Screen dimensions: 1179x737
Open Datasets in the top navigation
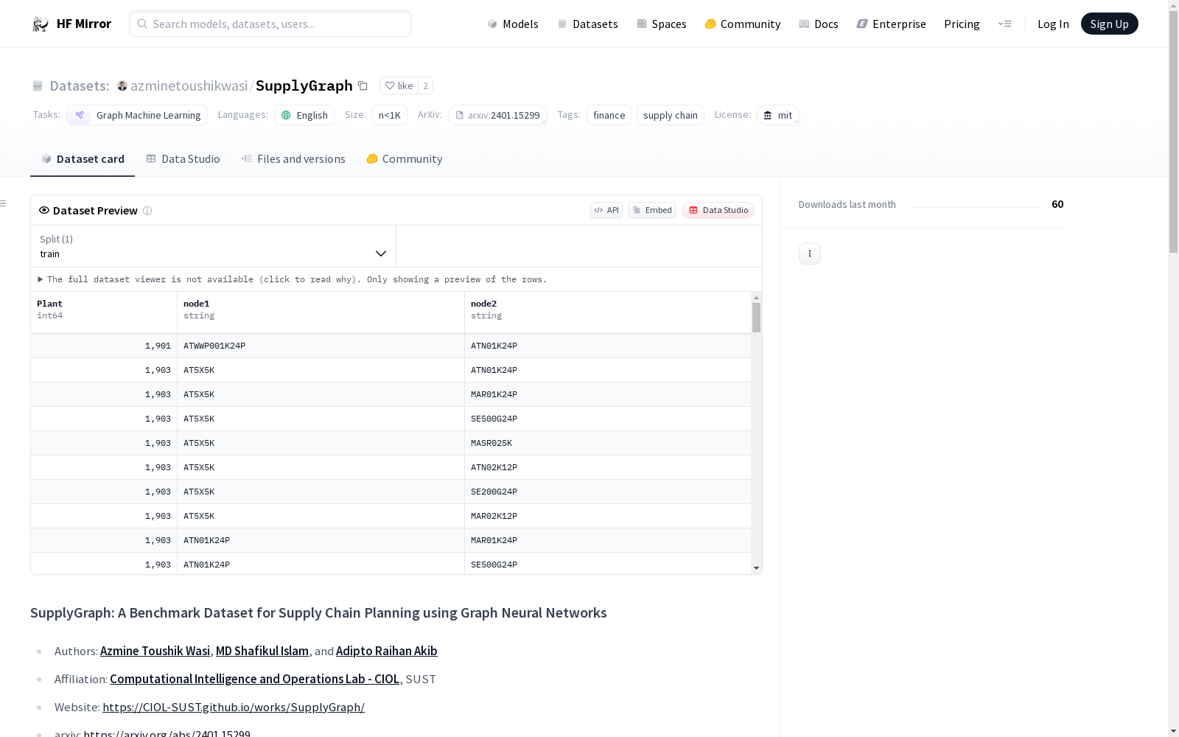click(x=587, y=24)
